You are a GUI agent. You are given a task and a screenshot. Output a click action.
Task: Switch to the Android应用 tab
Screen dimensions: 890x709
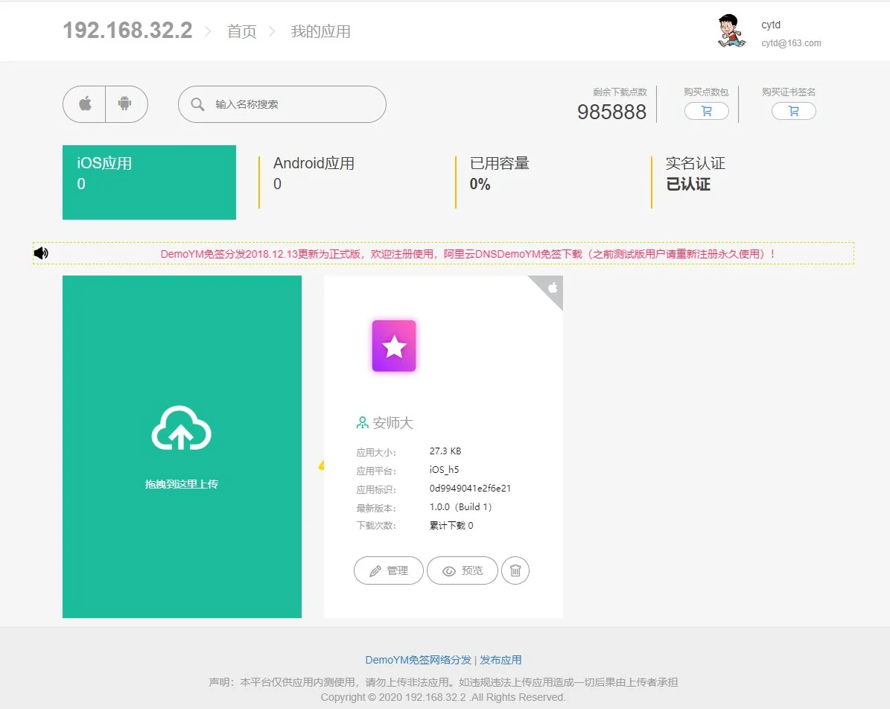[x=314, y=173]
